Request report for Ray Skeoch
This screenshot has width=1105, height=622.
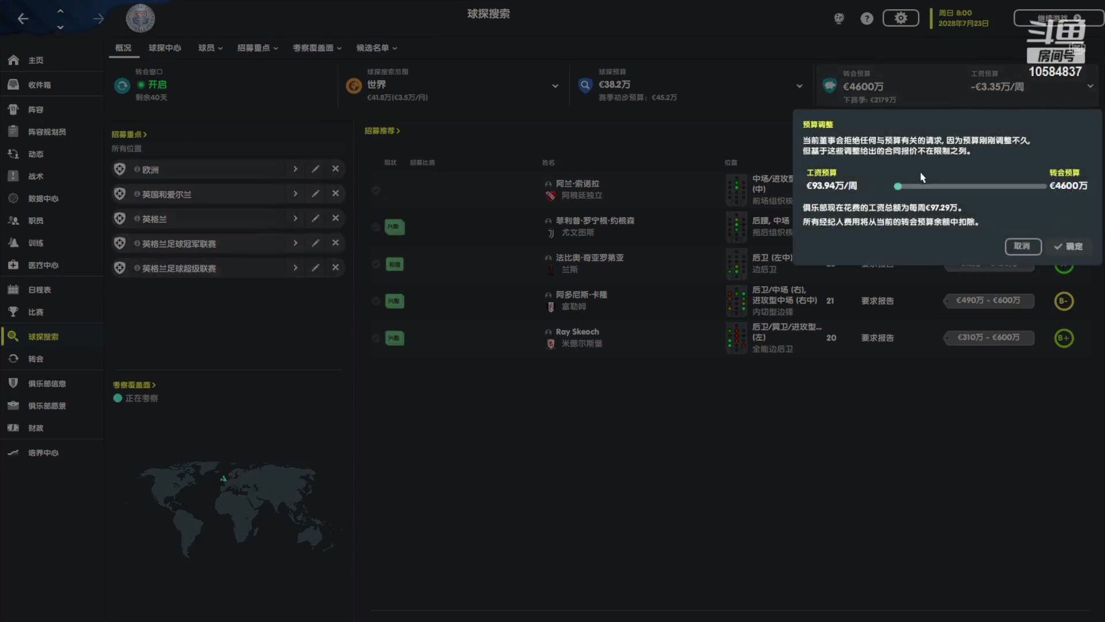[877, 338]
